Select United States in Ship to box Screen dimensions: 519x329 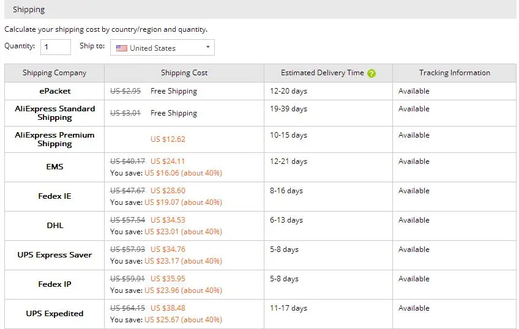[162, 47]
